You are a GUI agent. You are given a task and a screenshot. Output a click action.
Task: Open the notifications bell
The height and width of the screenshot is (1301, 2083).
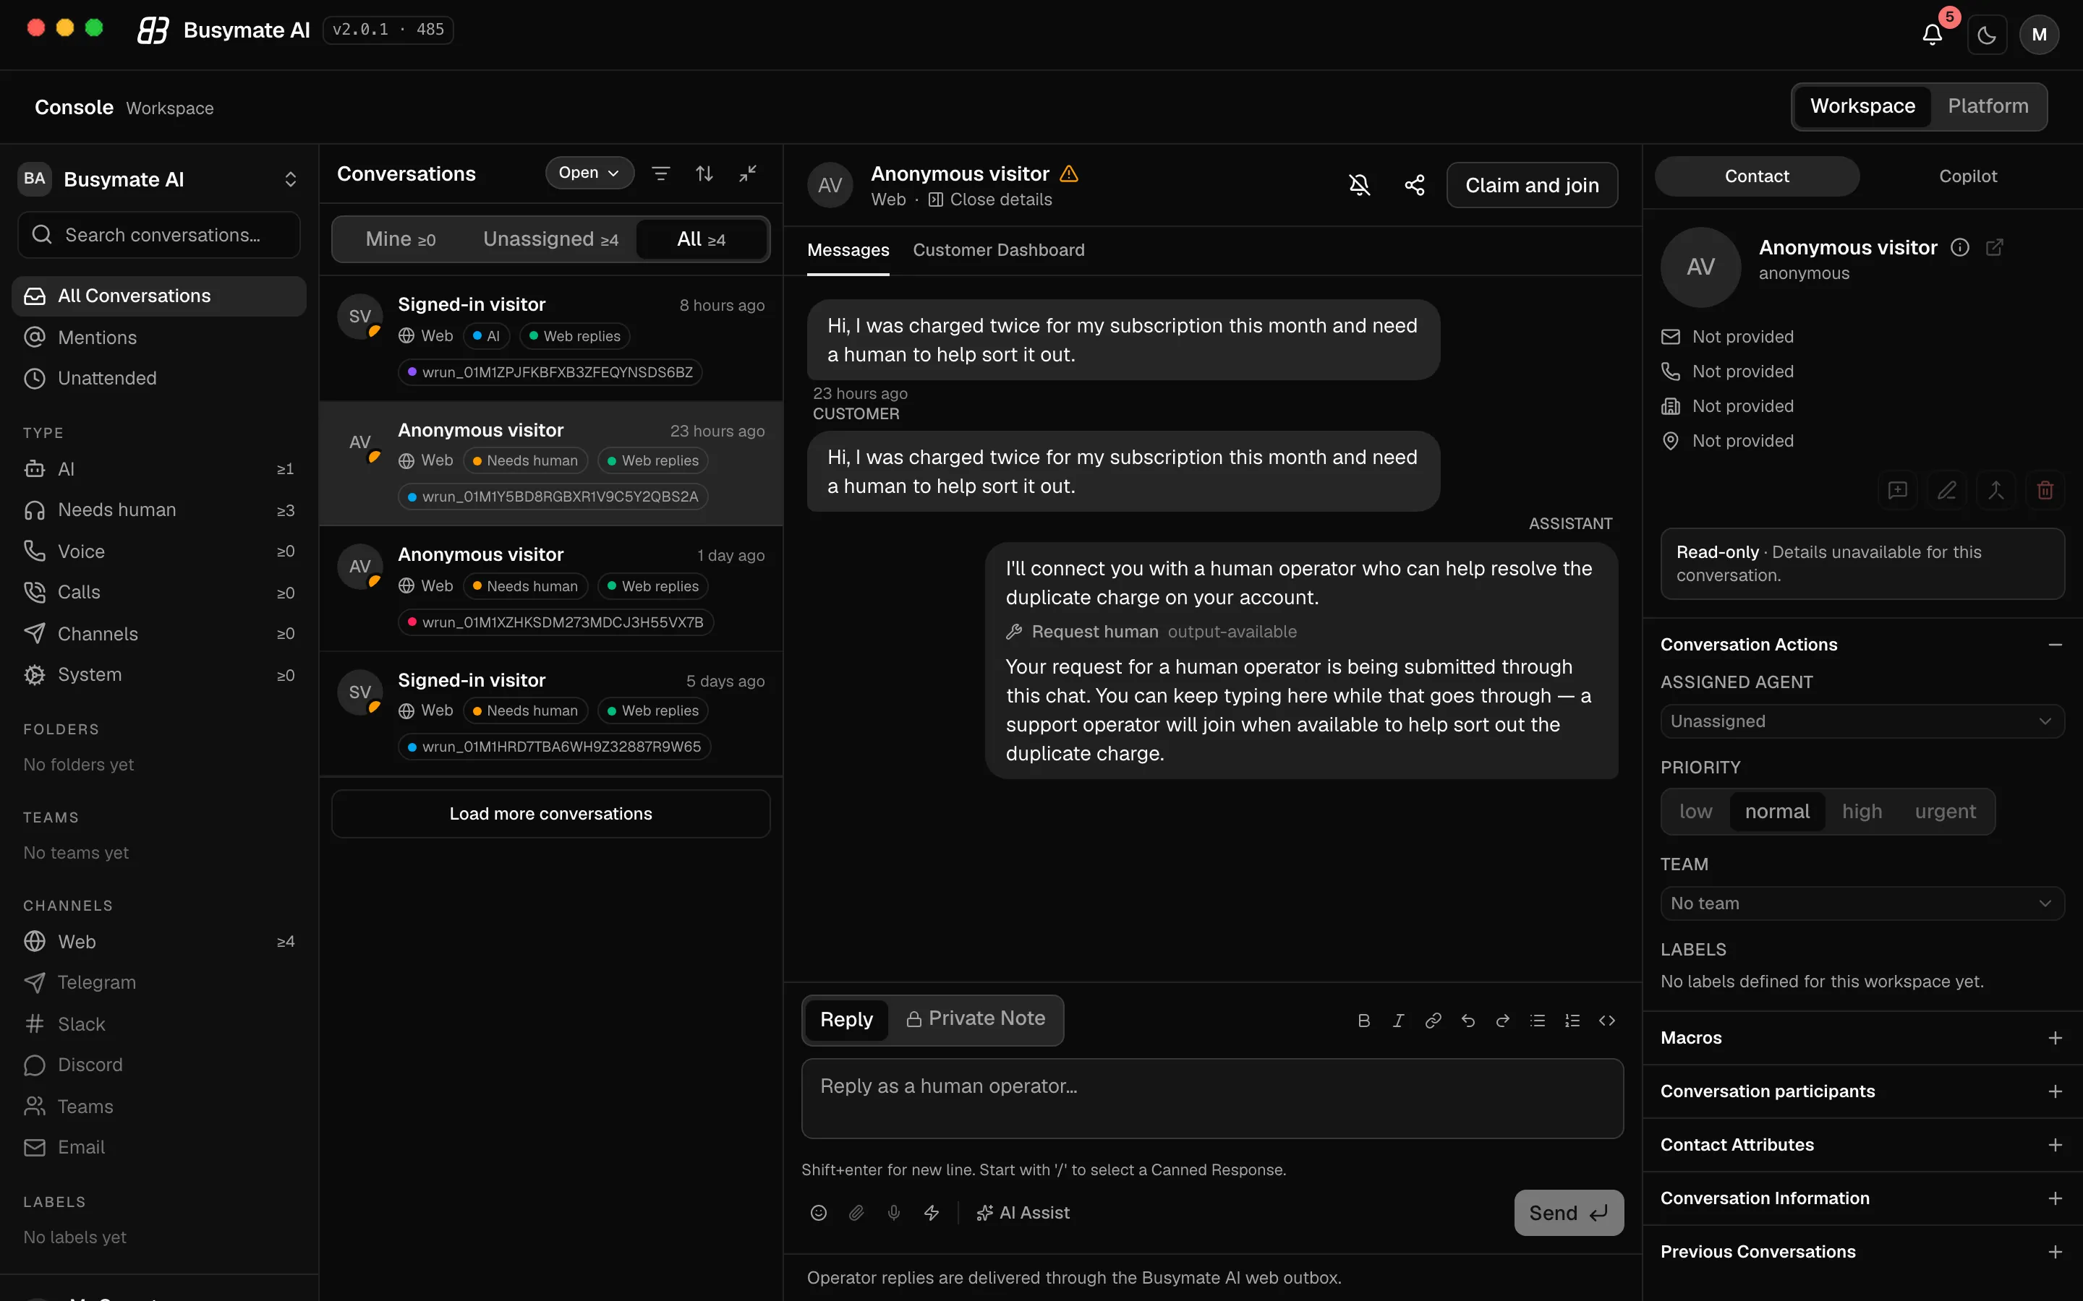click(x=1933, y=35)
